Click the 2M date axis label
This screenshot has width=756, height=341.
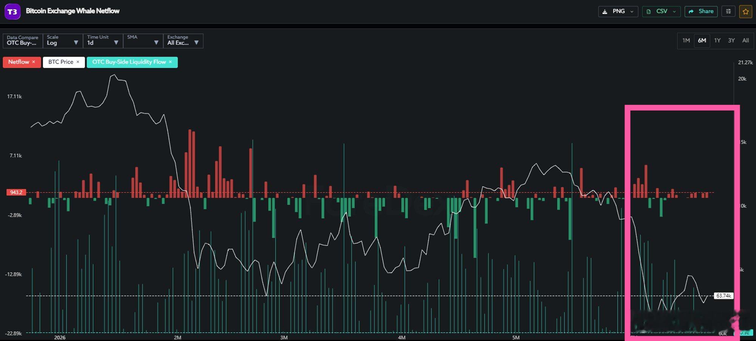pos(177,338)
